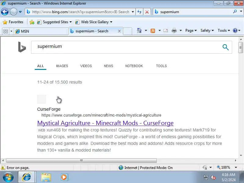
Task: Click the RSS Feeds icon
Action: point(153,31)
